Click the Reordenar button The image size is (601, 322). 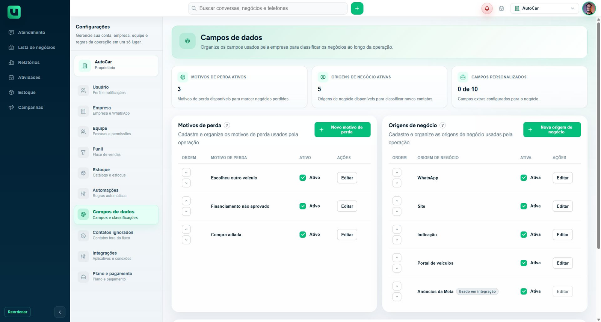(x=18, y=312)
